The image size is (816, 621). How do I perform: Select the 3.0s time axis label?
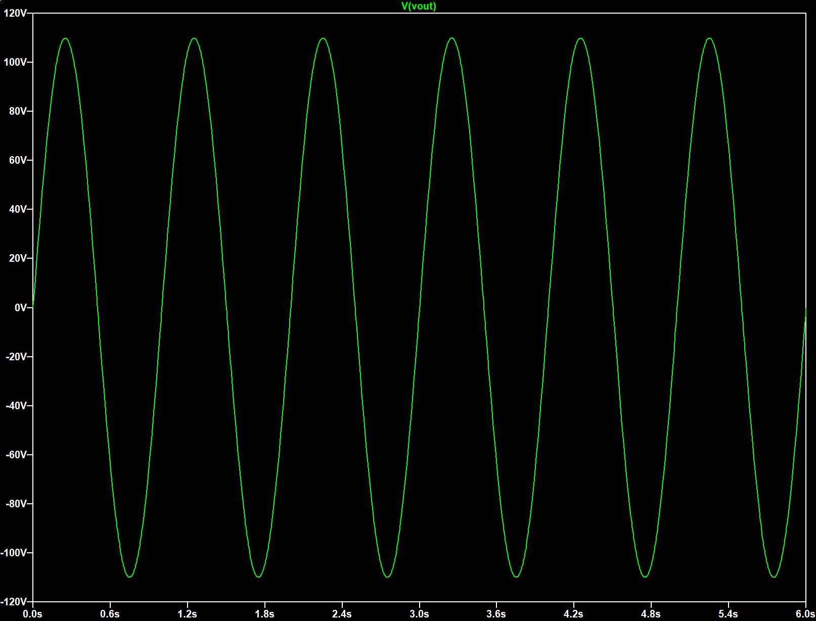(x=419, y=614)
